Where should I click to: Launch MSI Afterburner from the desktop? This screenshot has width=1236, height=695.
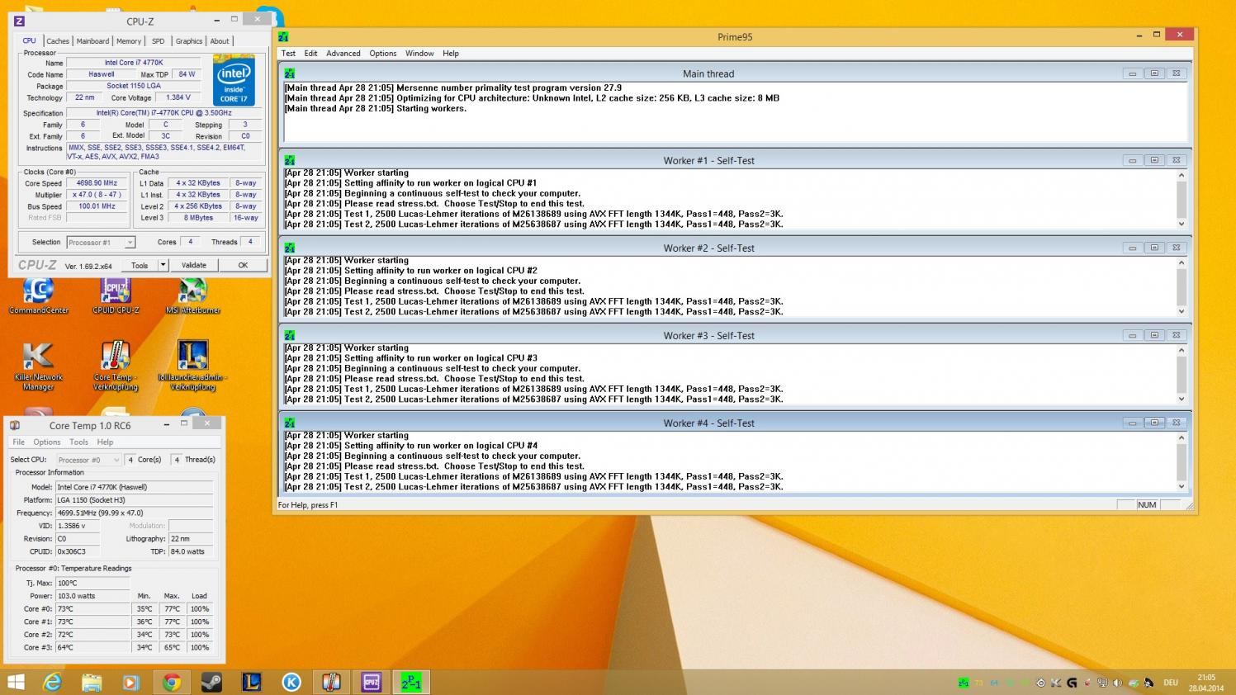[192, 295]
